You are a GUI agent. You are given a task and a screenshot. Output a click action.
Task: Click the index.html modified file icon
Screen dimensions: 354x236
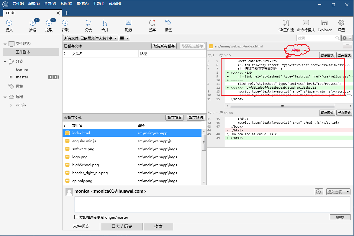coord(67,133)
